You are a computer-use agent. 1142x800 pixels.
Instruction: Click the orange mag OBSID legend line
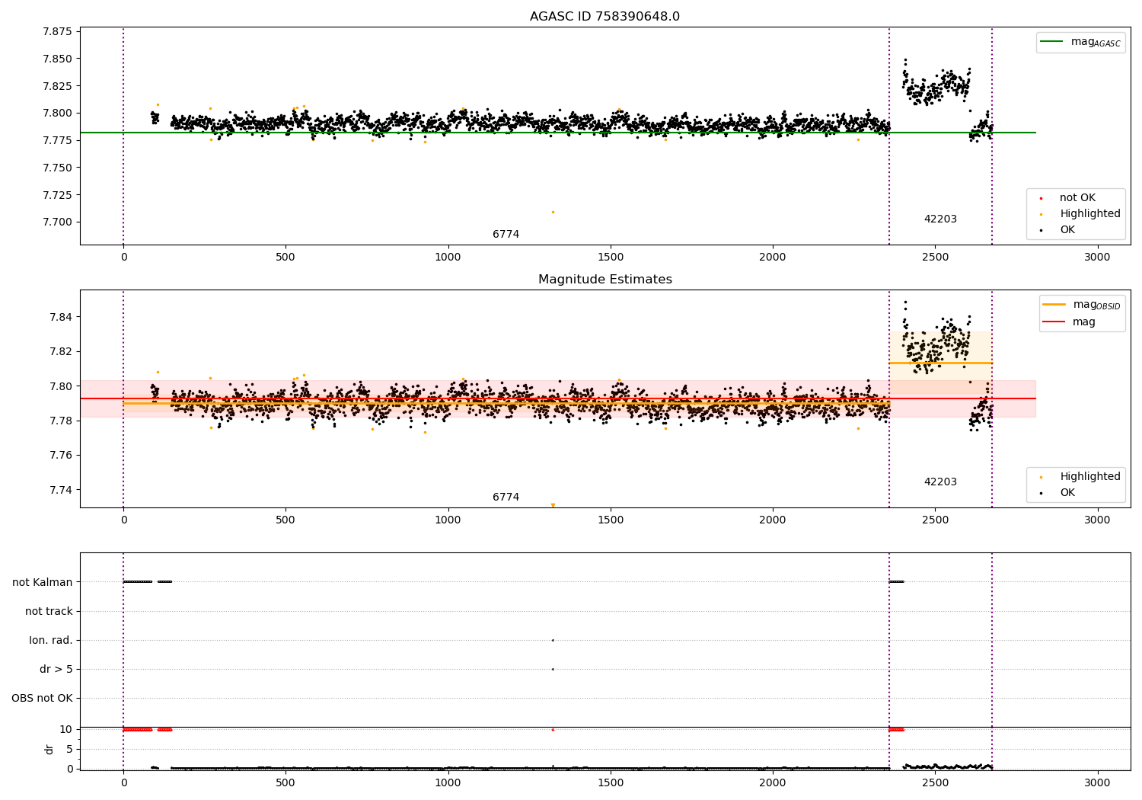[1054, 305]
